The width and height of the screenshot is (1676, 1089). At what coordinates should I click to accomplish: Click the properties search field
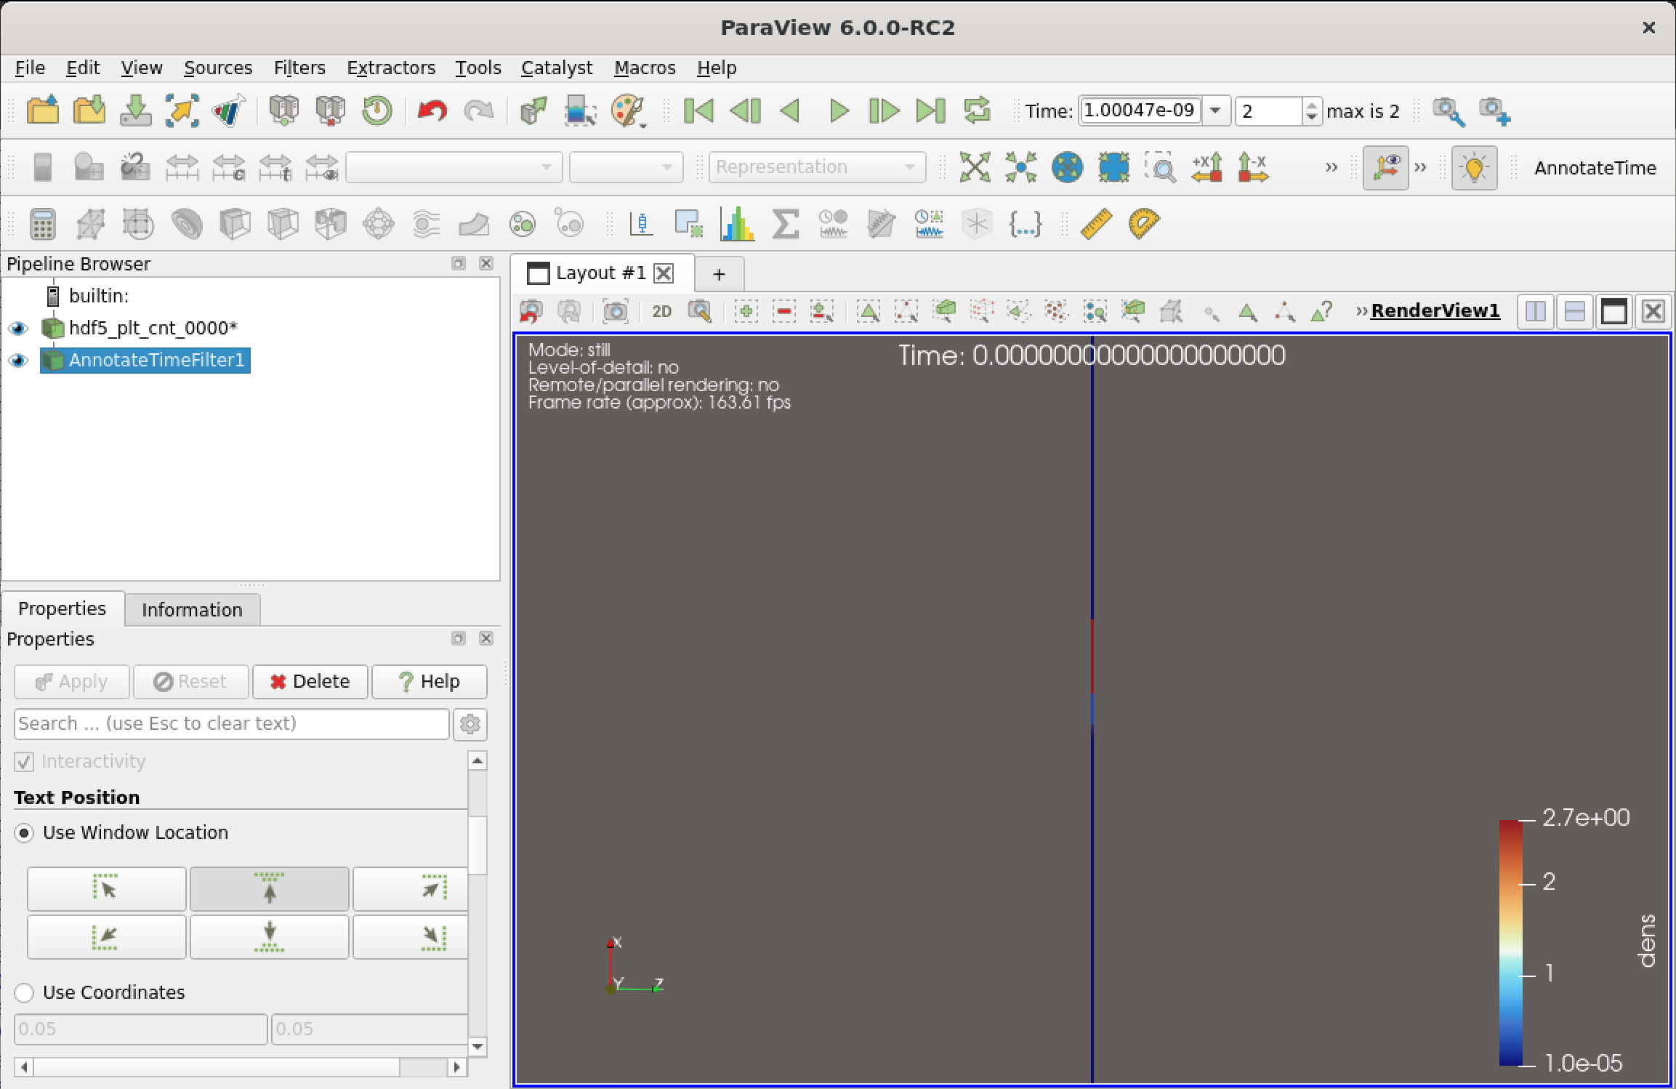pos(231,724)
